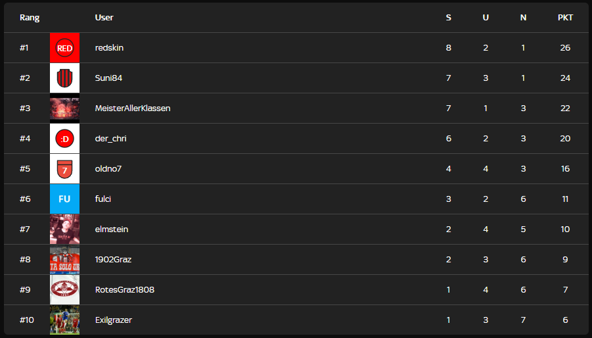
Task: Select Exilgrazer's football match photo avatar
Action: click(x=64, y=320)
